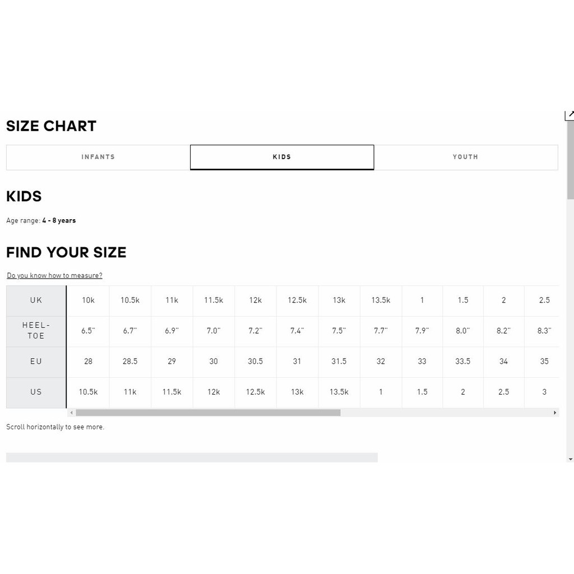Screen dimensions: 574x574
Task: Select EU size 35 cell
Action: (544, 362)
